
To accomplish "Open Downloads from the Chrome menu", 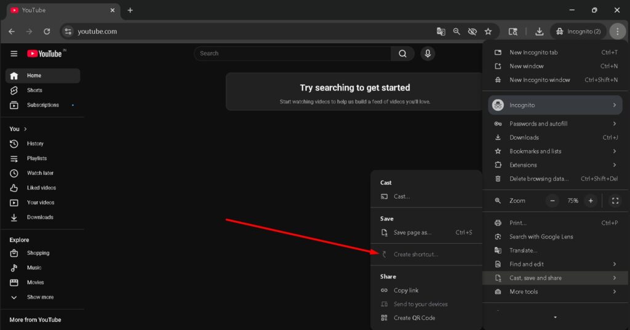I will pyautogui.click(x=556, y=137).
